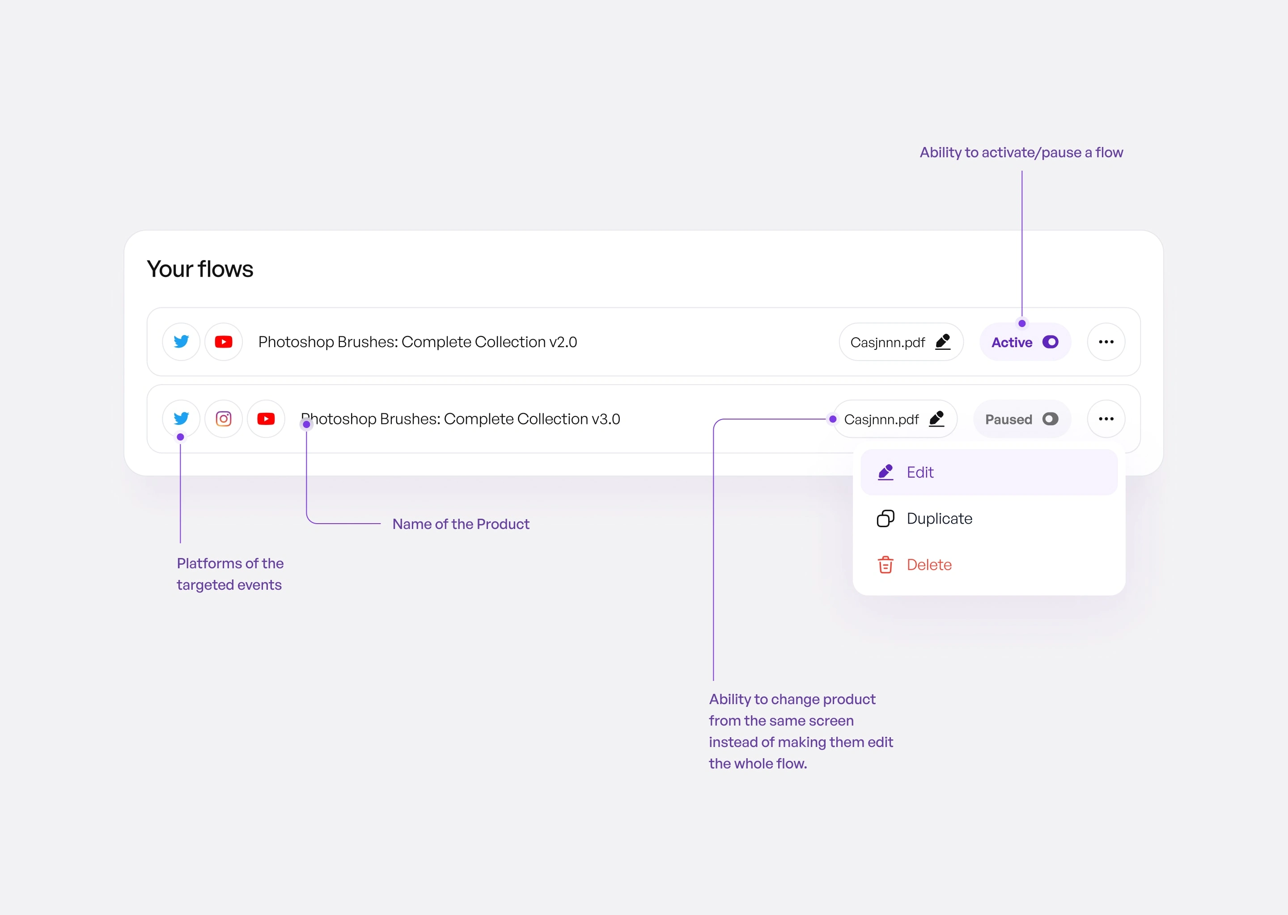Click pencil icon beside Casjnnn.pdf in v2.0 row
This screenshot has width=1288, height=915.
943,342
